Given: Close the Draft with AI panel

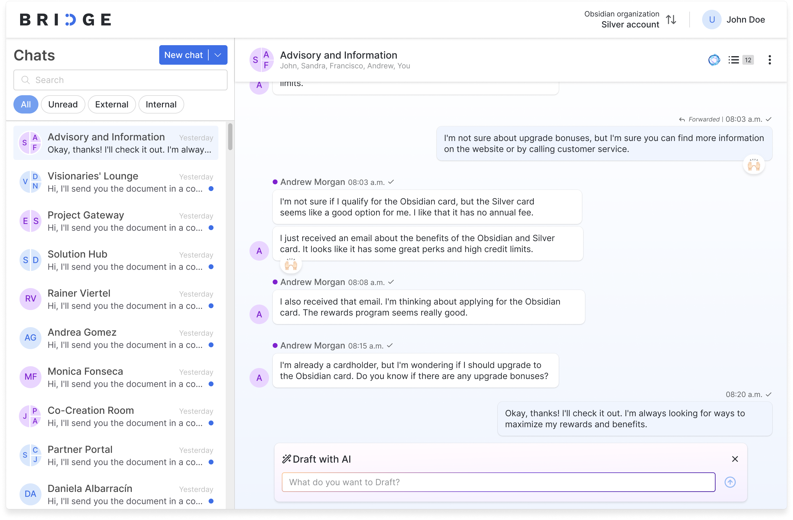Looking at the screenshot, I should point(735,459).
